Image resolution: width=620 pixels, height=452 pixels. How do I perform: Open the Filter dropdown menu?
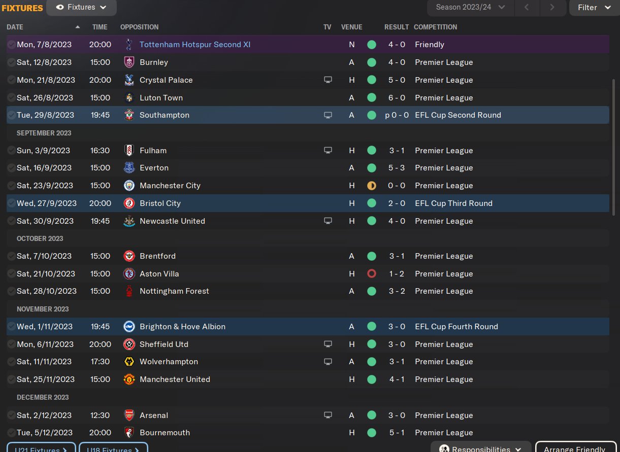pyautogui.click(x=594, y=8)
